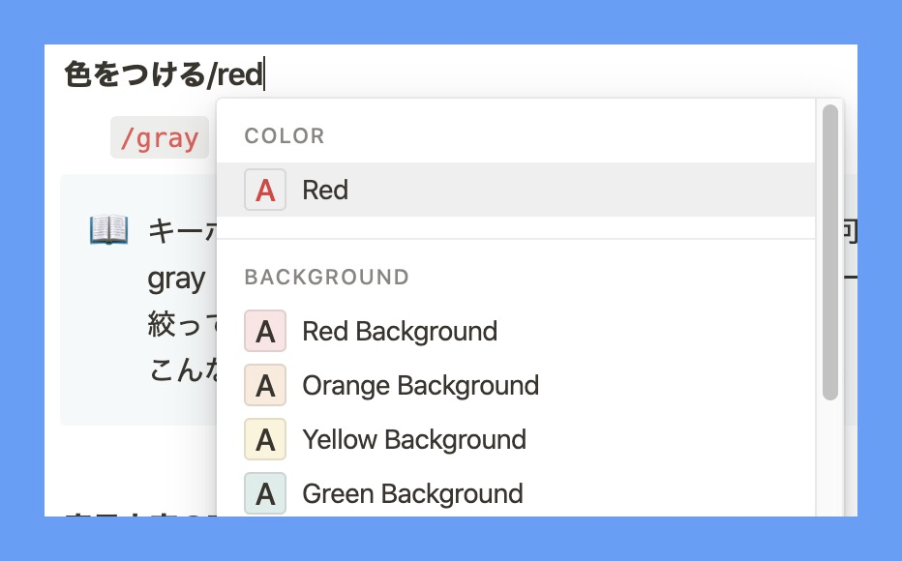Click the "BACKGROUND" section header
This screenshot has height=561, width=902.
326,278
